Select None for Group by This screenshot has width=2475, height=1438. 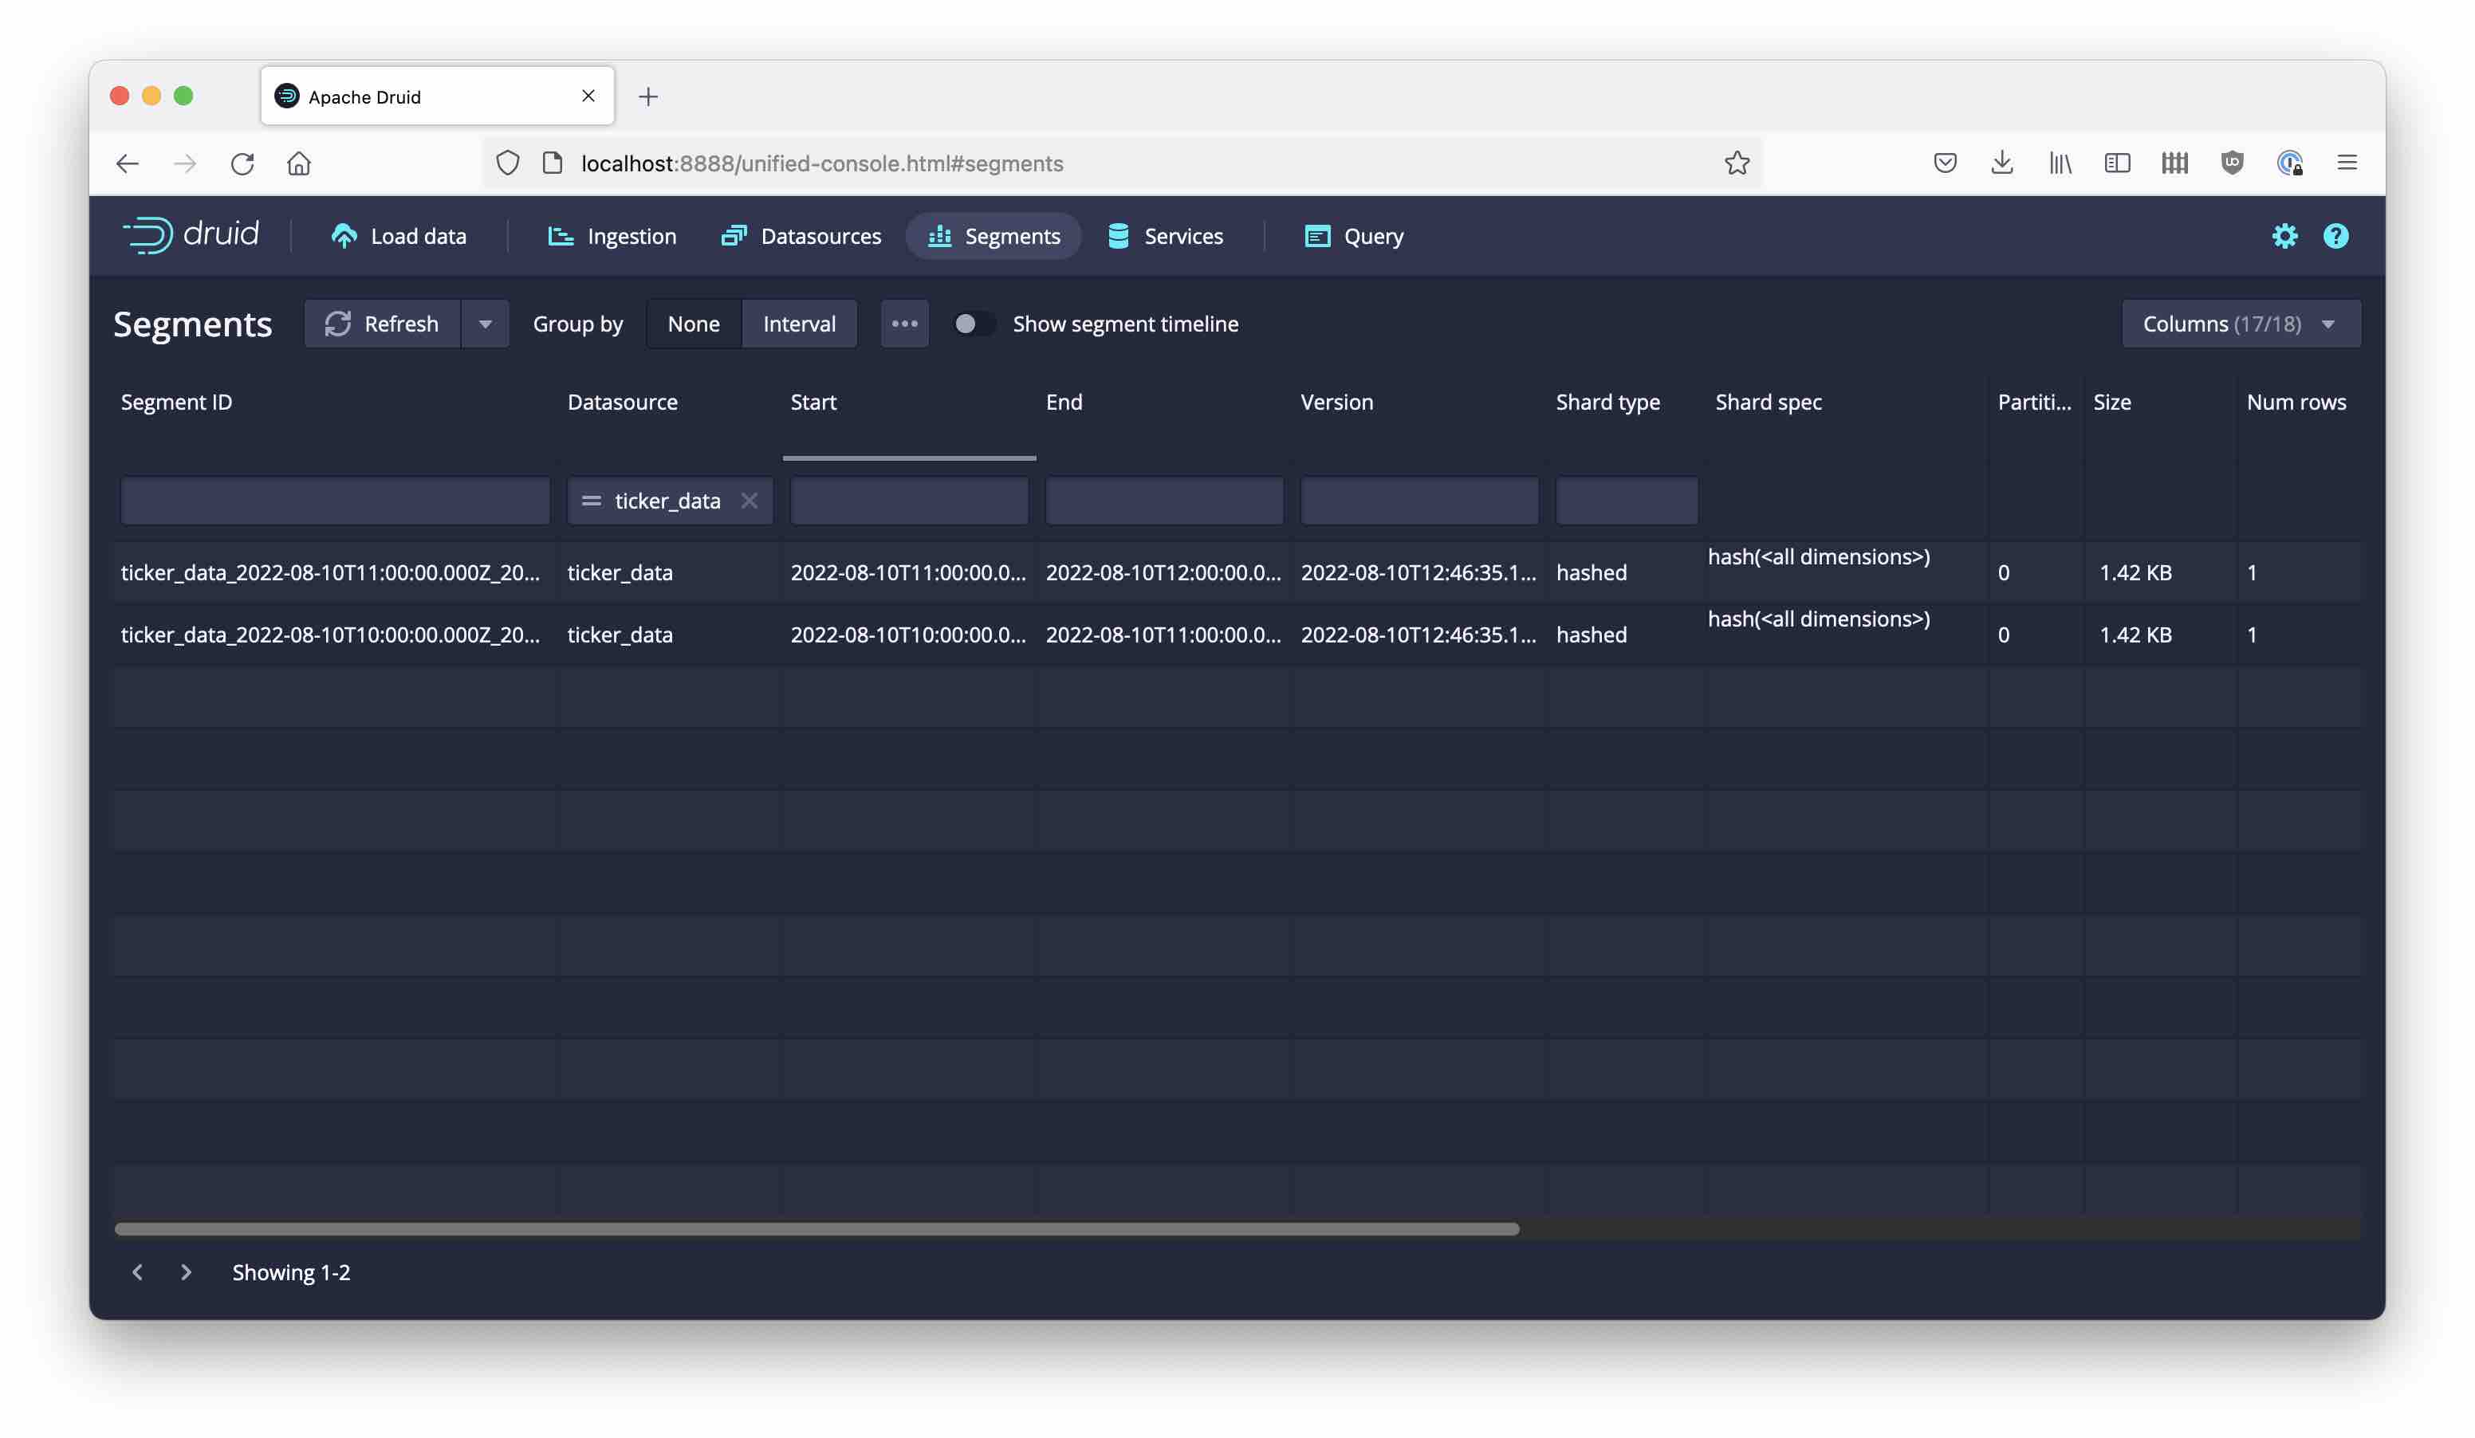coord(694,323)
